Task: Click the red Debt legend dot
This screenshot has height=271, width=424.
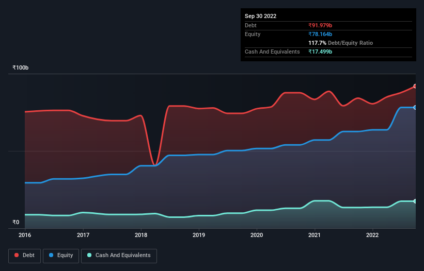Action: click(x=17, y=255)
